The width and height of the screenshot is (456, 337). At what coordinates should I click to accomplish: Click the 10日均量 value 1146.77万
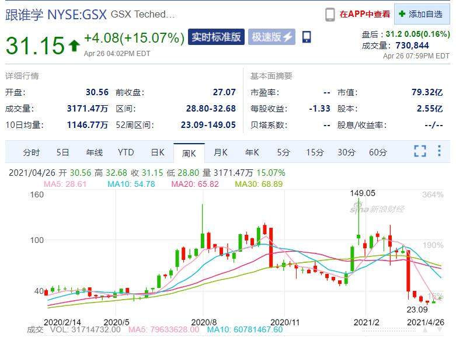click(88, 125)
